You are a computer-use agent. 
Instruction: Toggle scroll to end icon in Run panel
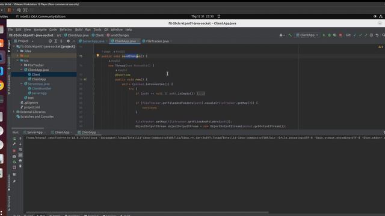click(20, 155)
